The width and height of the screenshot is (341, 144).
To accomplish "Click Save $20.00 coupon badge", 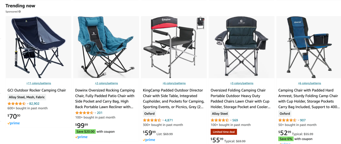I will pyautogui.click(x=85, y=132).
